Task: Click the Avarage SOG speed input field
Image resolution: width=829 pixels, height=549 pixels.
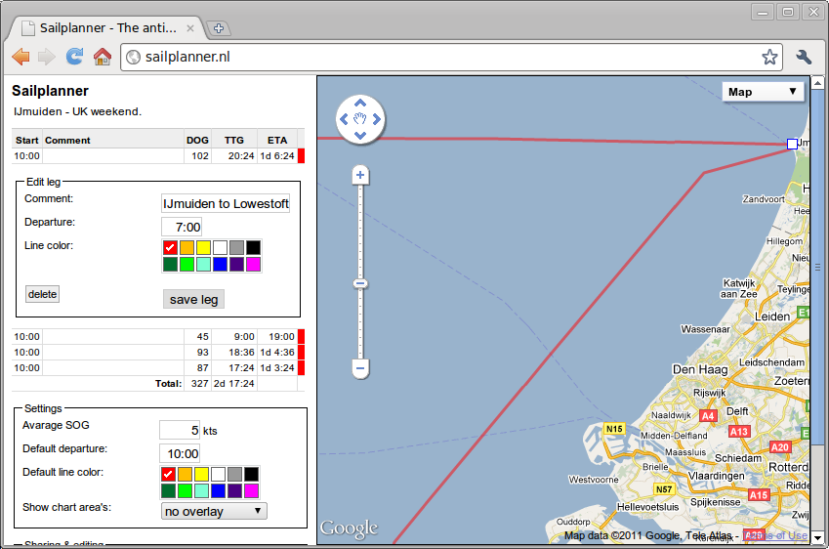Action: 180,430
